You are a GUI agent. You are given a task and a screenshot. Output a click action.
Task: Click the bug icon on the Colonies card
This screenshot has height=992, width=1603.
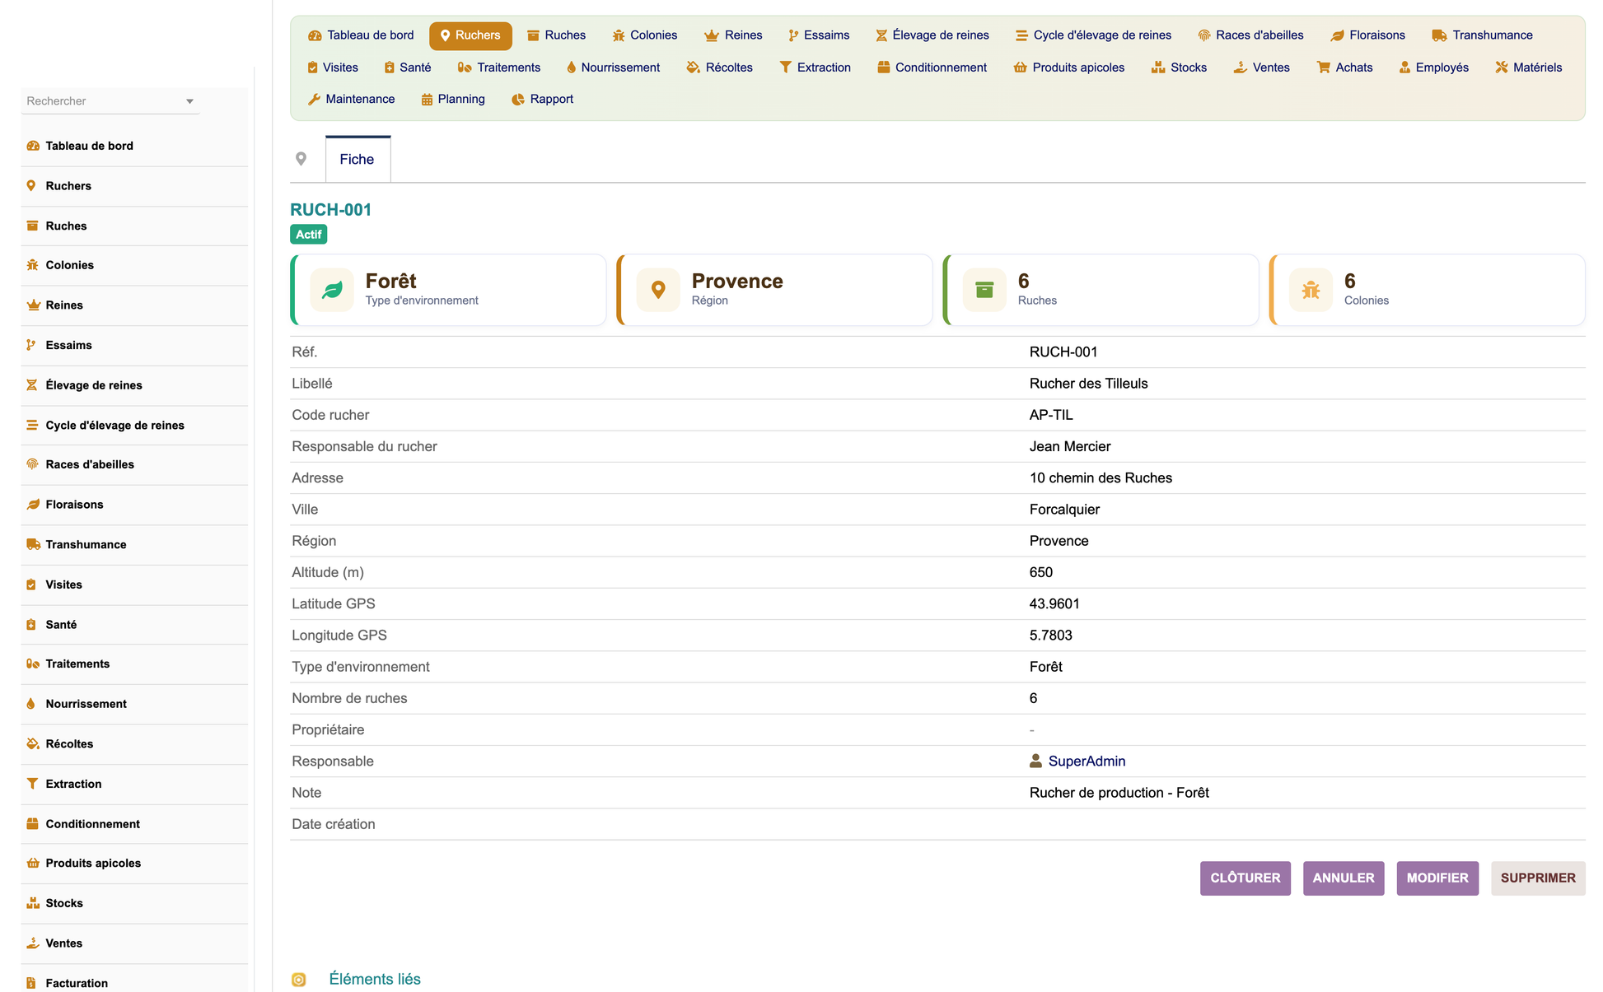pos(1311,290)
